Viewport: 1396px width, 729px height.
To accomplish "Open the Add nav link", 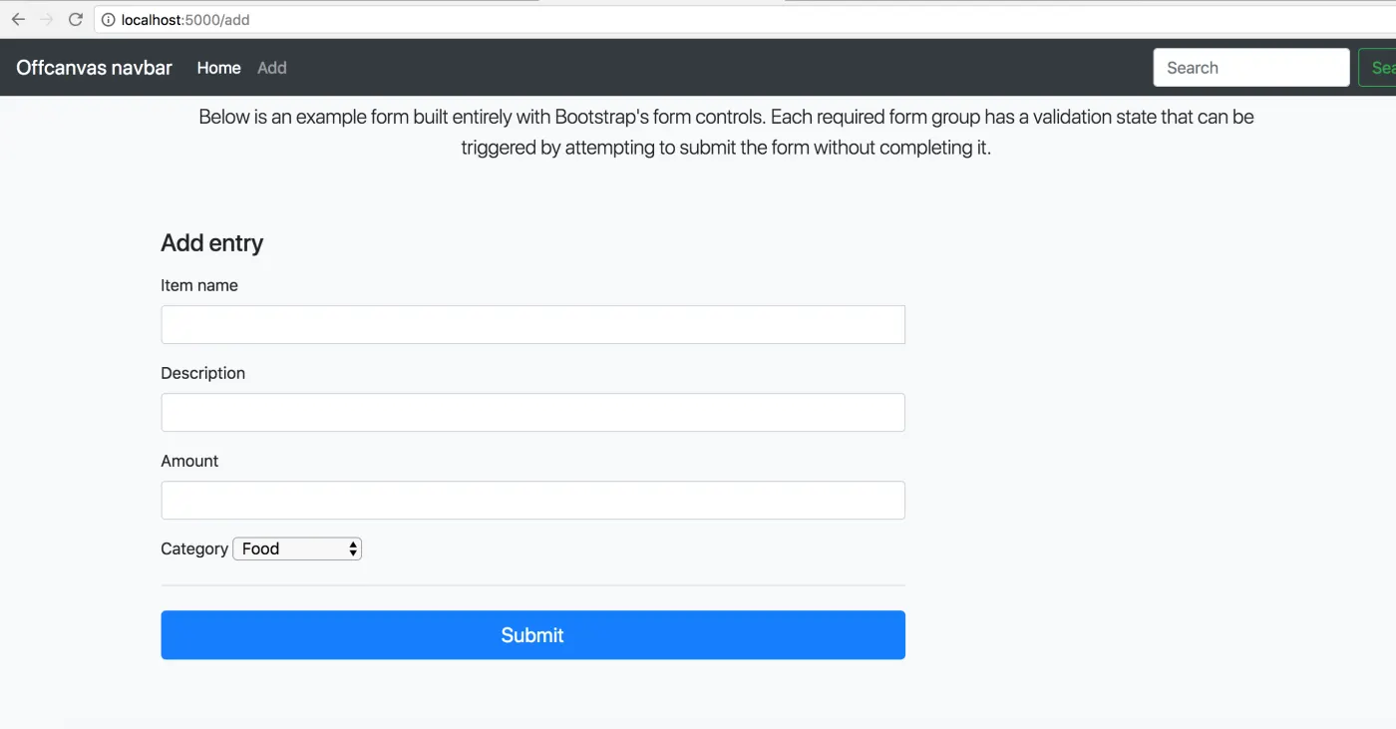I will (271, 68).
